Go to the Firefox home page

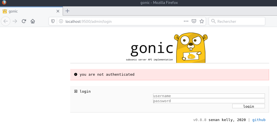(33, 21)
